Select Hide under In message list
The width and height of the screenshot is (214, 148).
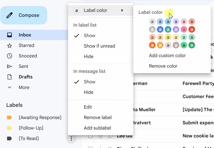pos(88,92)
